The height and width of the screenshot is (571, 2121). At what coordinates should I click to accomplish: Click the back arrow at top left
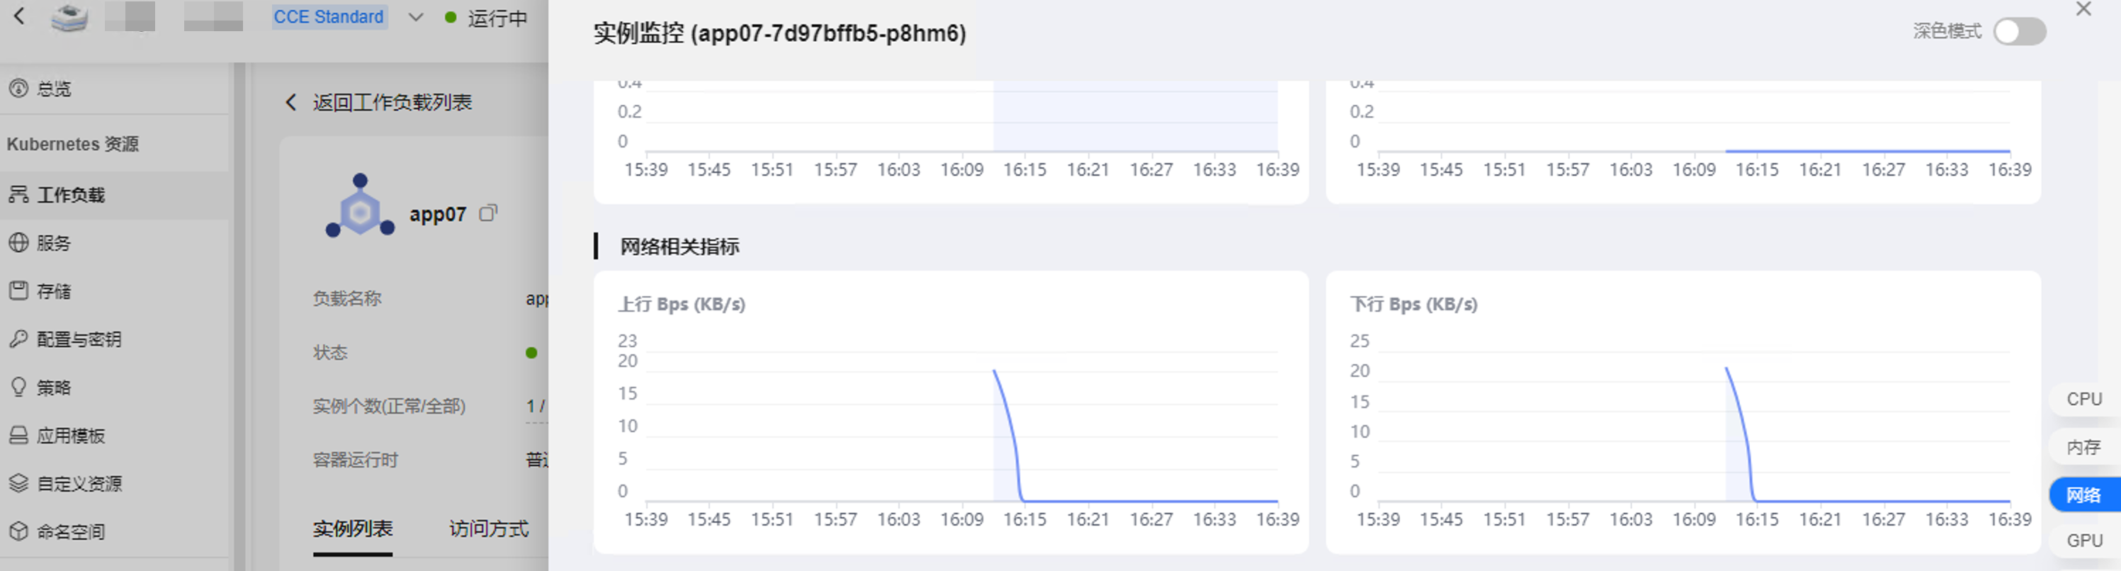tap(20, 16)
